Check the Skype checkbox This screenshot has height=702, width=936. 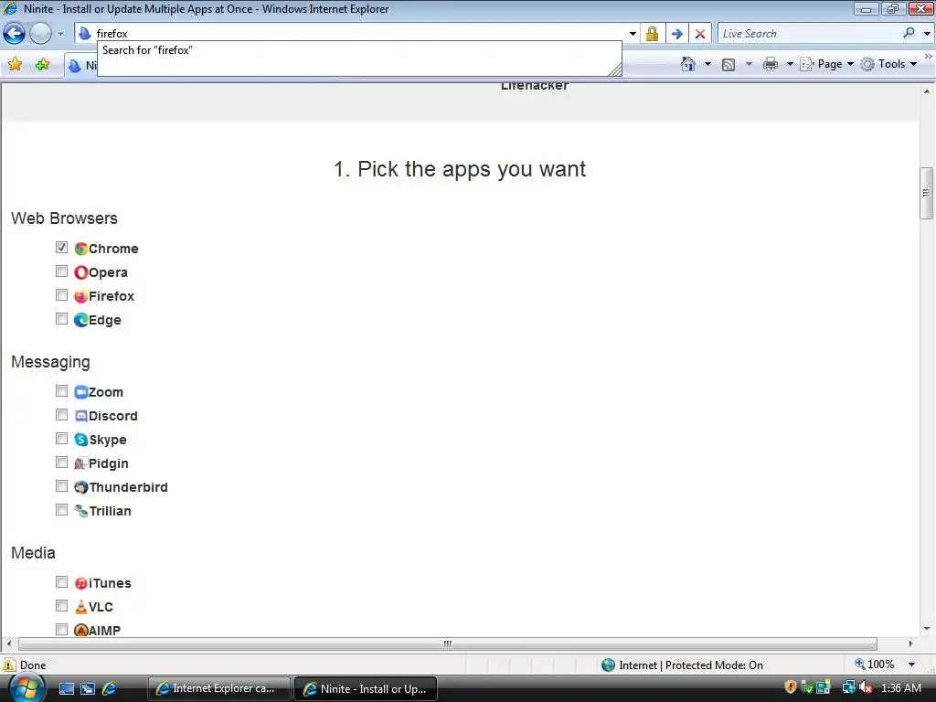[x=61, y=439]
